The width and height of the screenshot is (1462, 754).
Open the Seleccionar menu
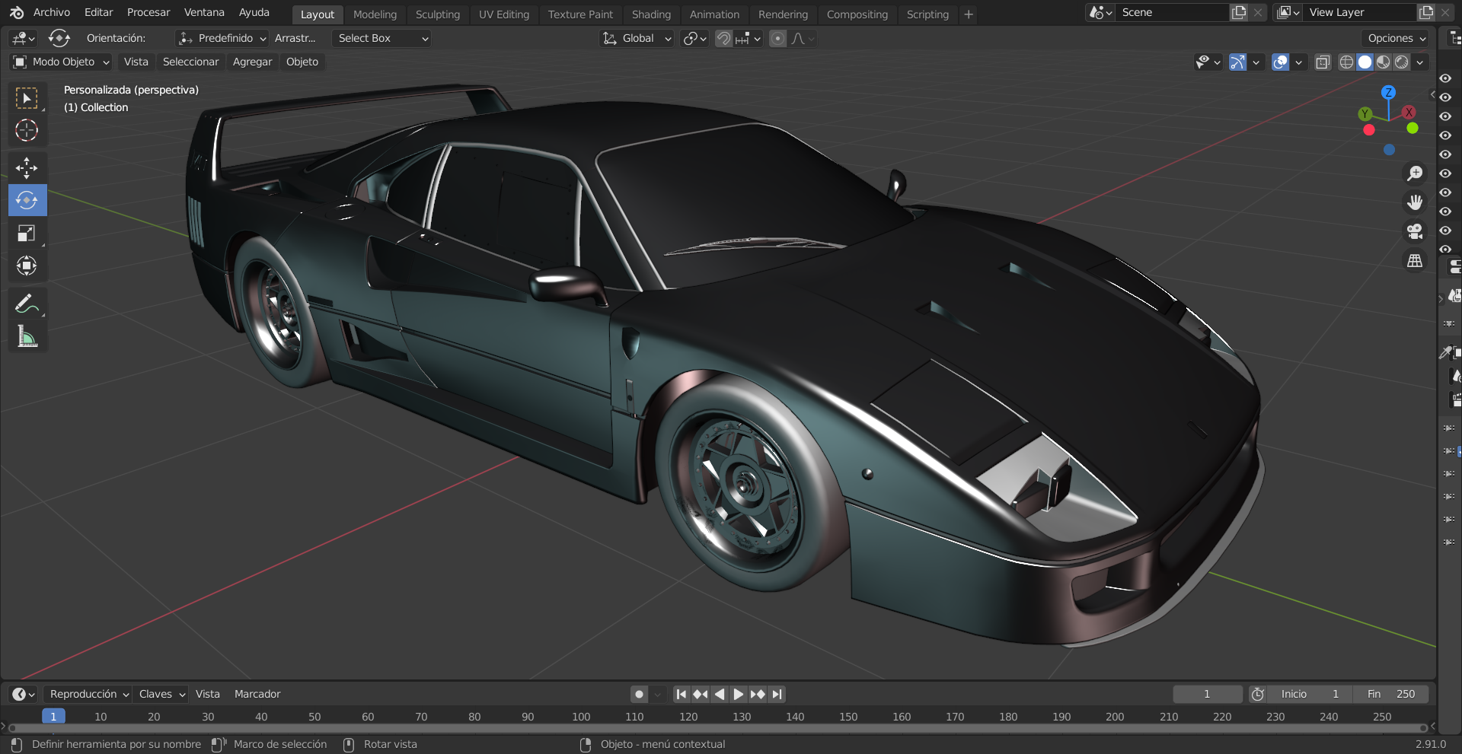point(190,62)
